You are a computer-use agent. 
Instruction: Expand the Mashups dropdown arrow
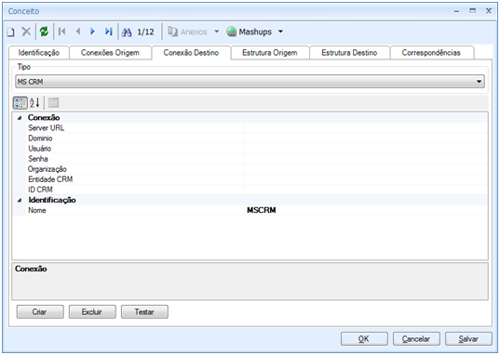point(280,32)
